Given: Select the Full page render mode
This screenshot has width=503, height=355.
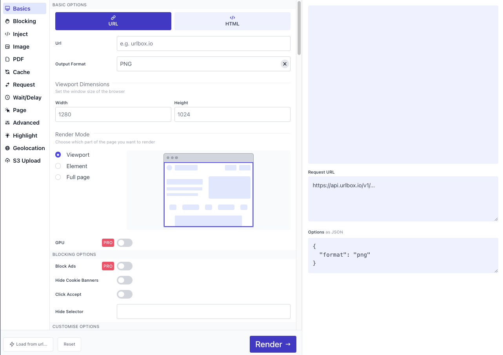Looking at the screenshot, I should point(58,177).
